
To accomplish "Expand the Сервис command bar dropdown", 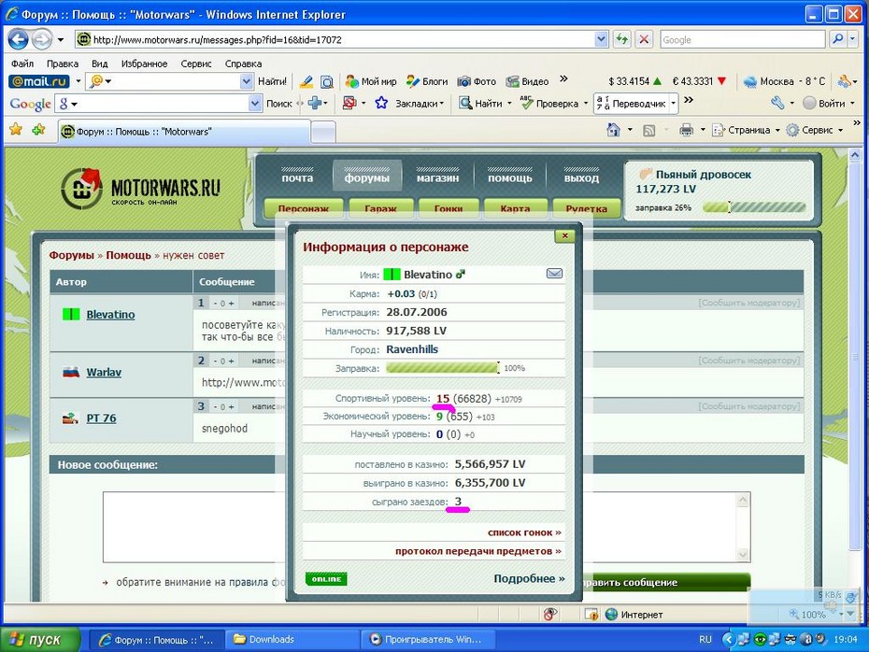I will (841, 130).
